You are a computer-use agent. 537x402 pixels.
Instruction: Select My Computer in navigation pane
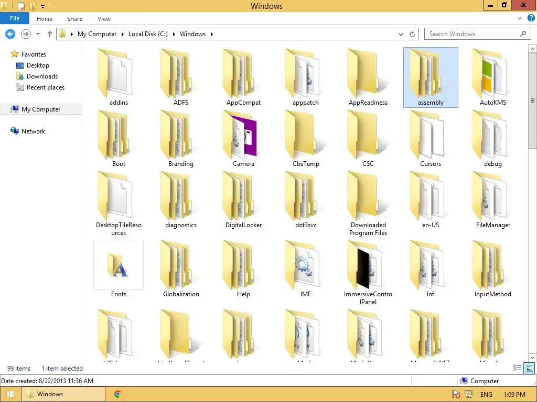click(41, 109)
